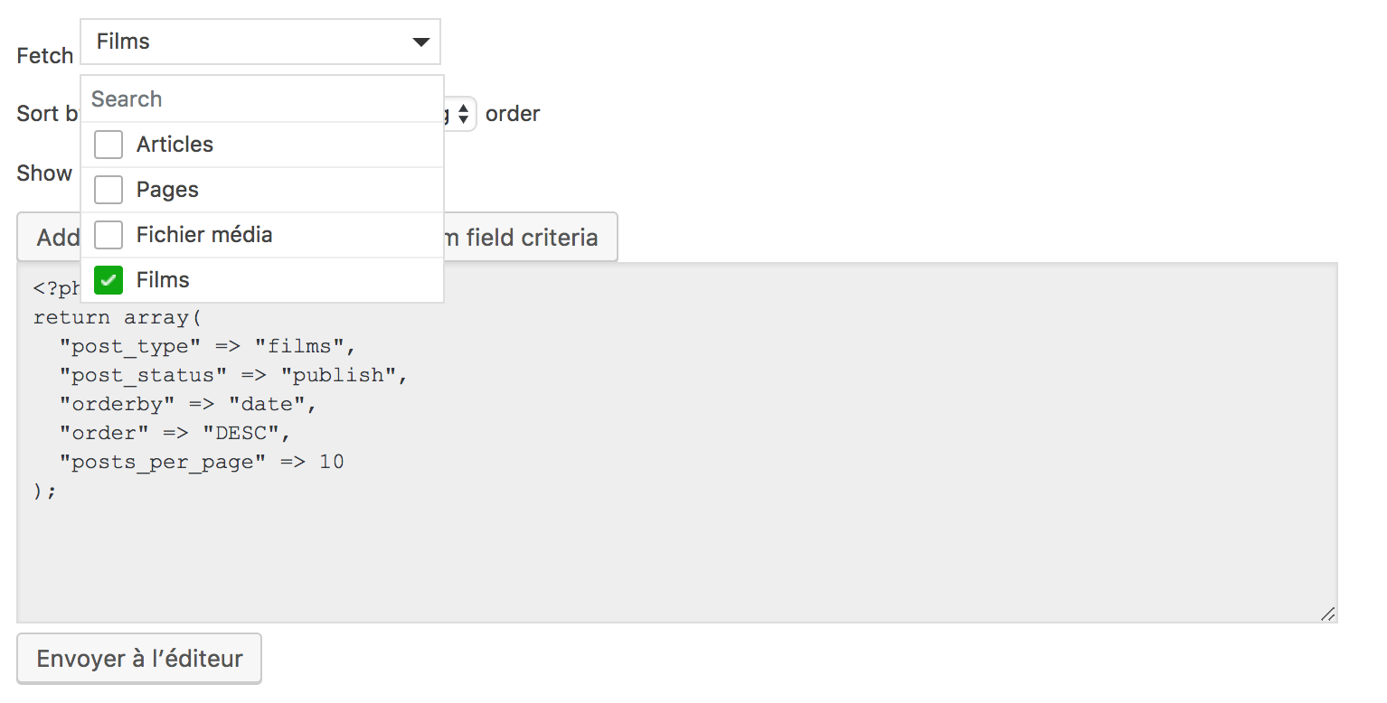1387x703 pixels.
Task: Click the Fetch label text
Action: [x=44, y=56]
